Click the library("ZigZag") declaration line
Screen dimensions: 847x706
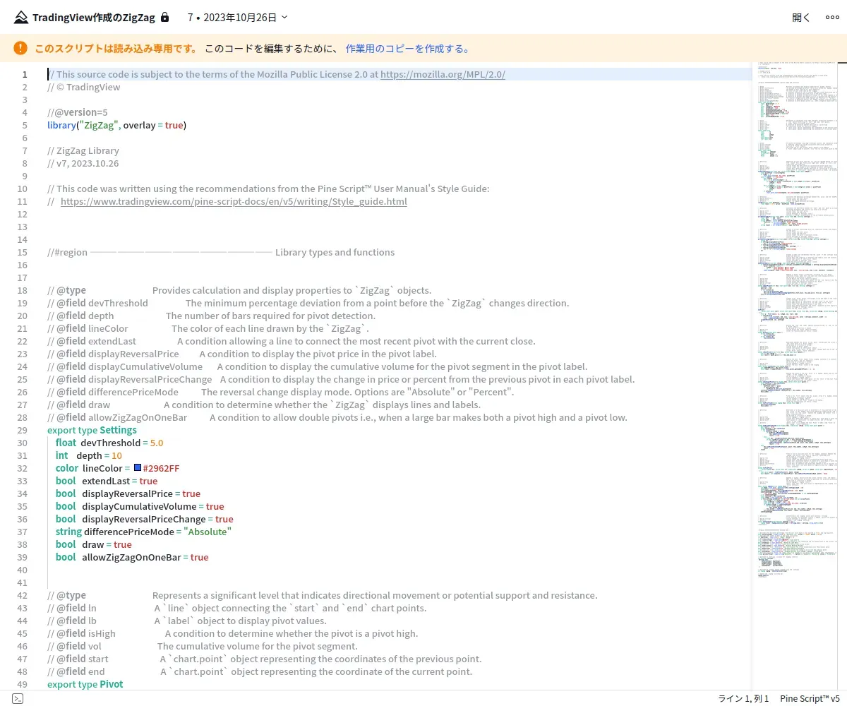tap(117, 125)
